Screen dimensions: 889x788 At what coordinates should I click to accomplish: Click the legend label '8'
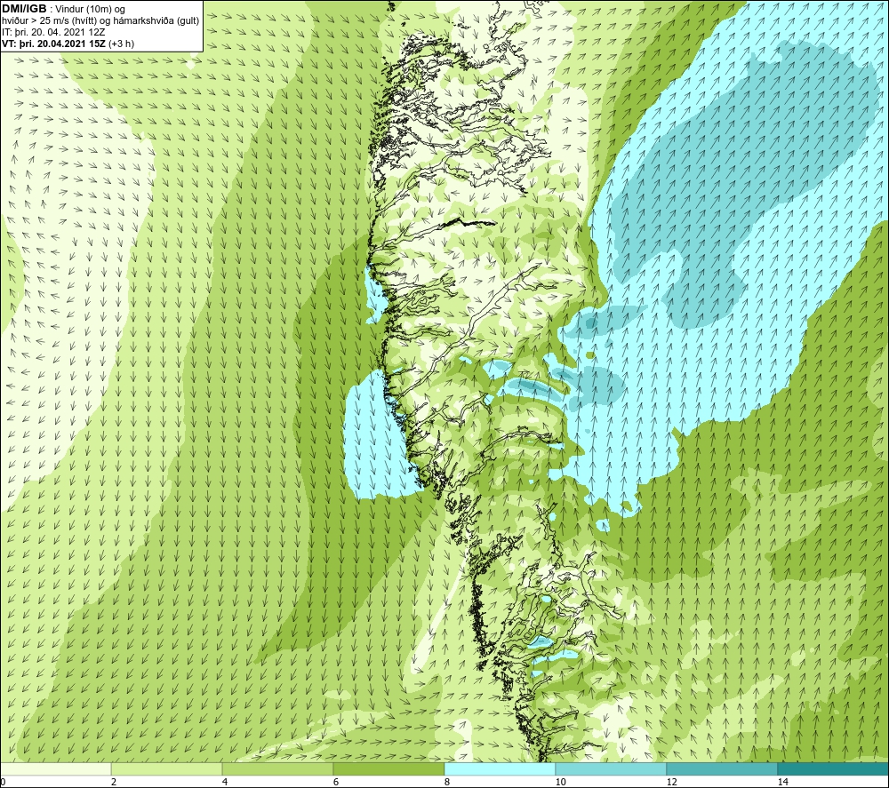(447, 782)
